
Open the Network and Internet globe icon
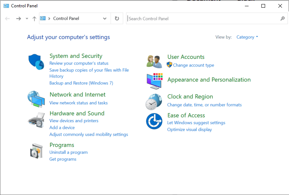[36, 98]
